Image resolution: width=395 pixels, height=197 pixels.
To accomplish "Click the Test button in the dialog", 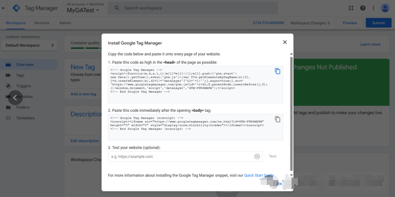I will click(273, 156).
